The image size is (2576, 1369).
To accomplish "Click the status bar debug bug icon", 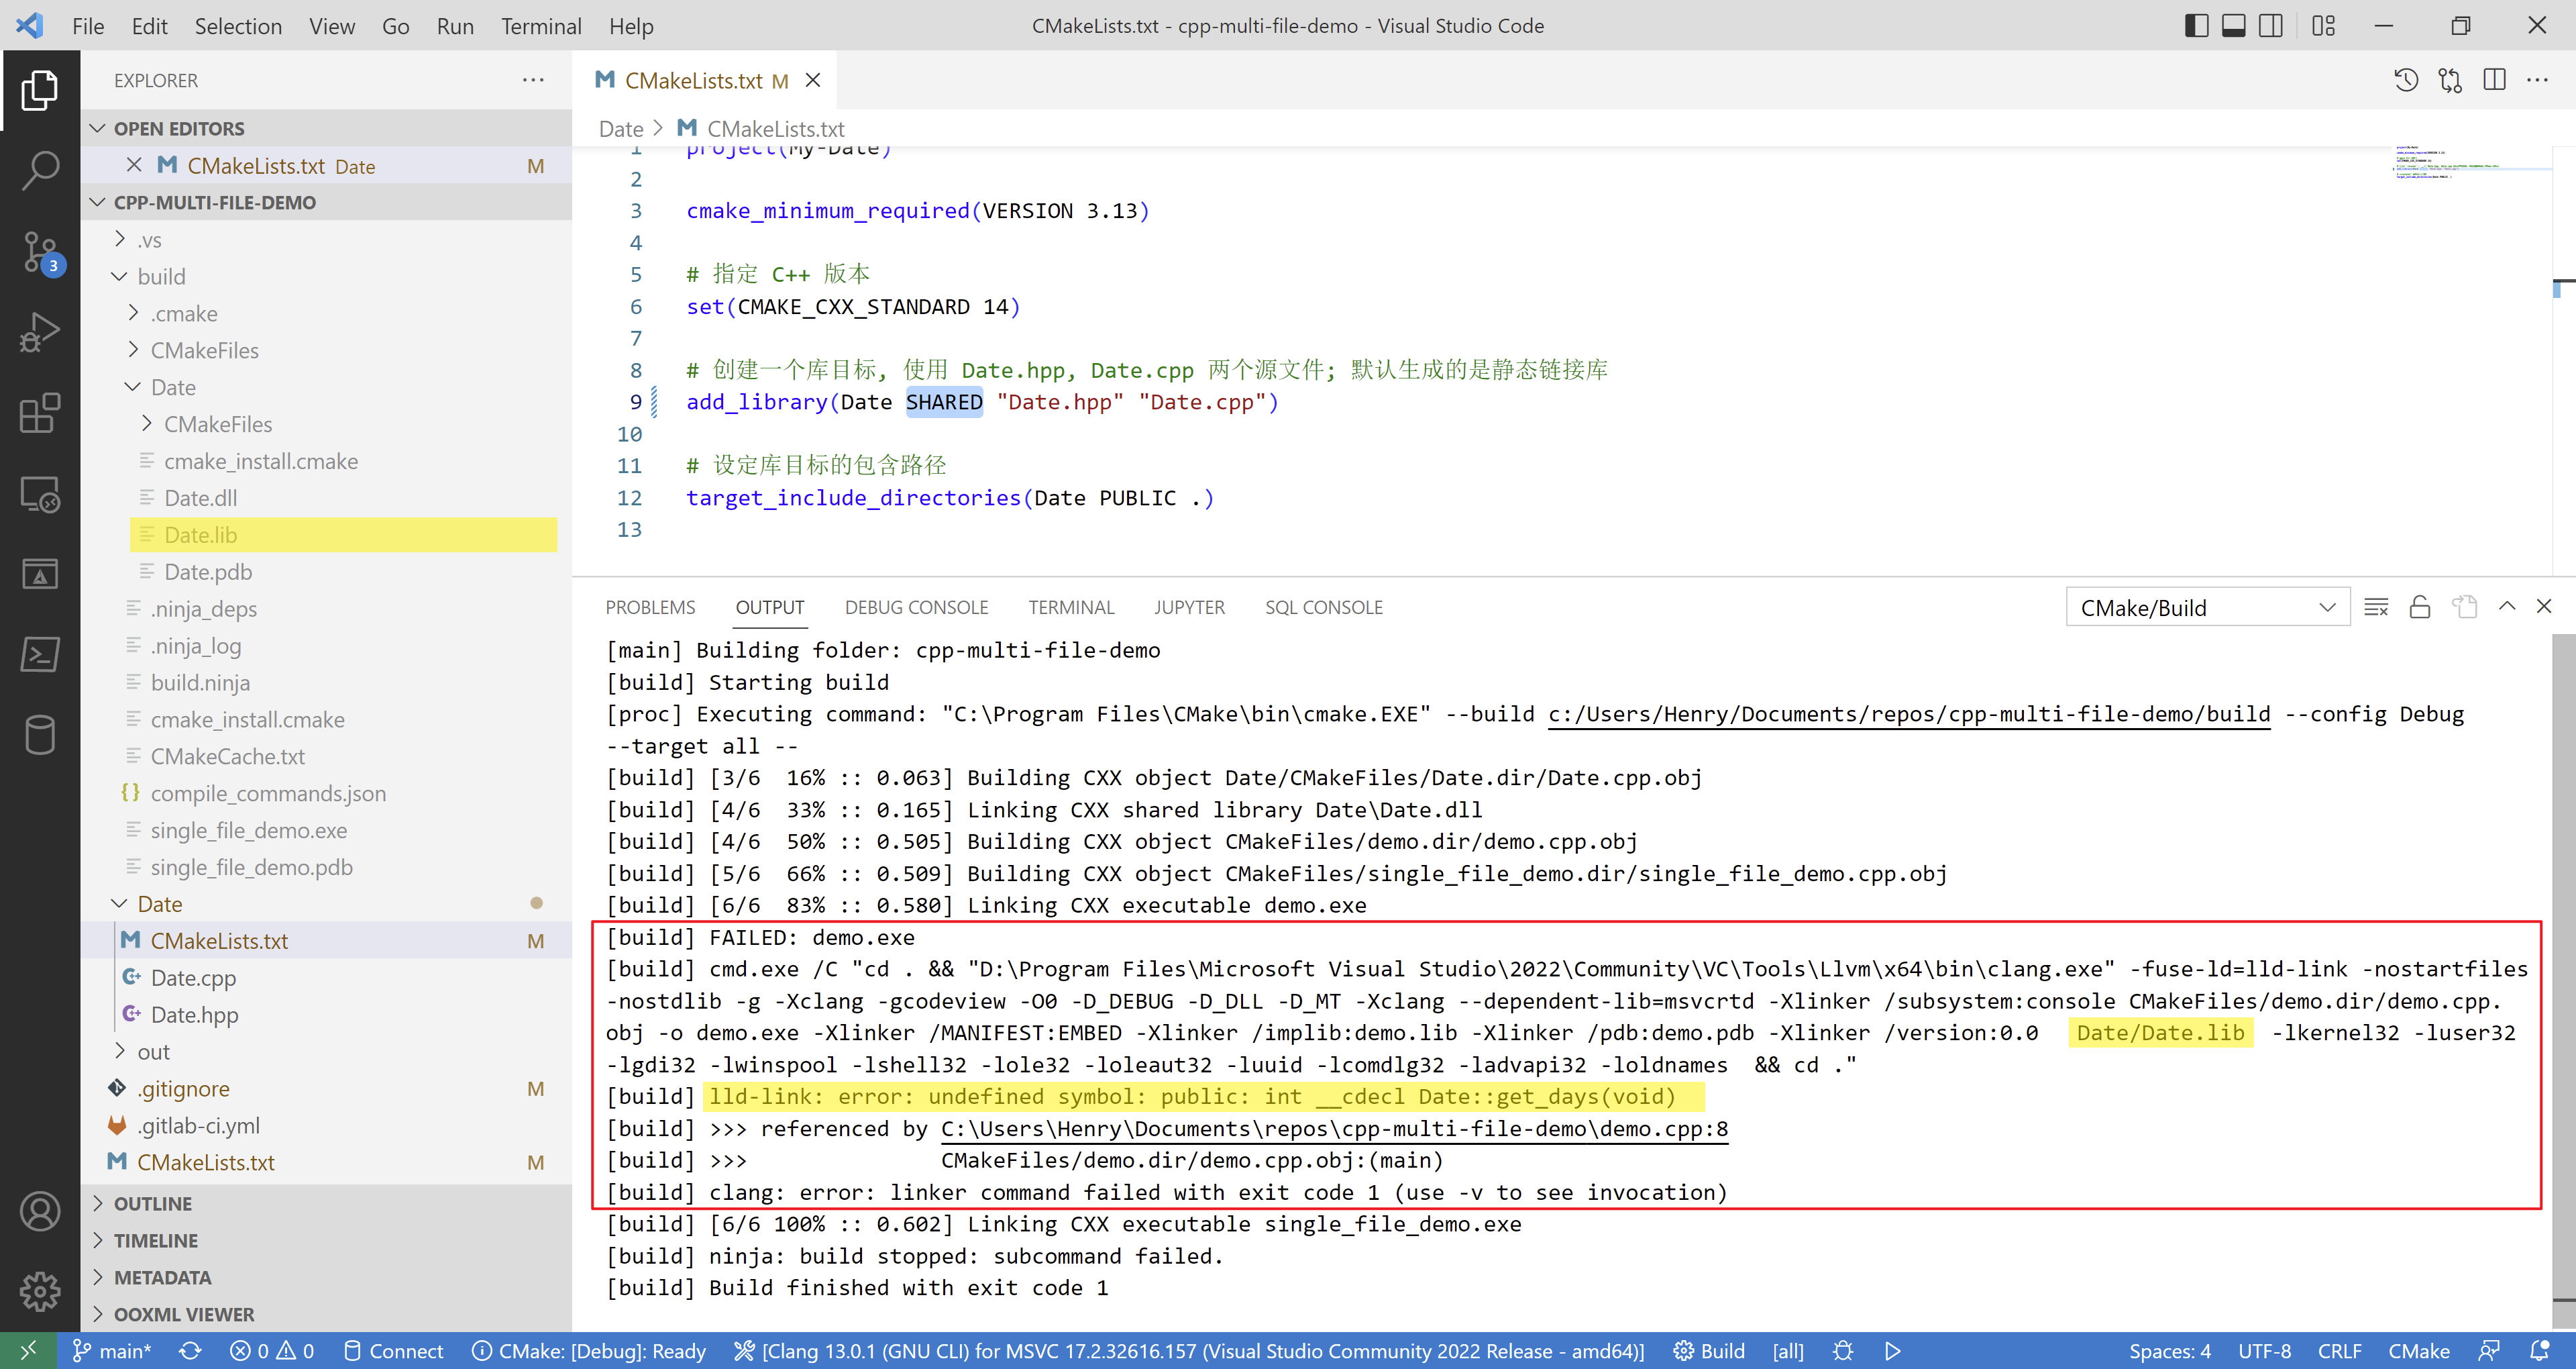I will pos(1843,1351).
